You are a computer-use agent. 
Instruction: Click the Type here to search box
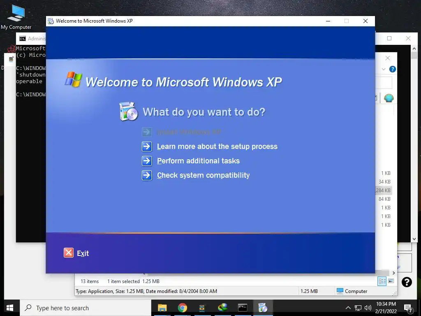86,308
